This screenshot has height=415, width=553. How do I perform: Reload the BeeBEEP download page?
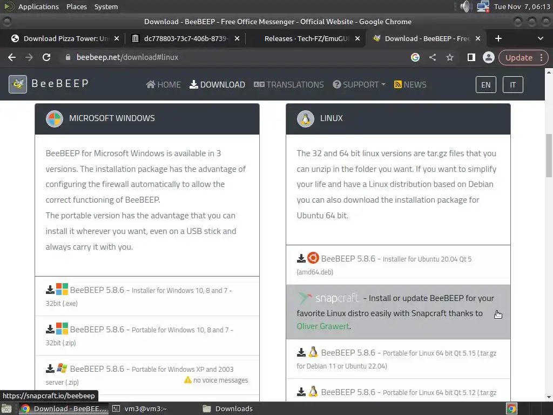(46, 57)
